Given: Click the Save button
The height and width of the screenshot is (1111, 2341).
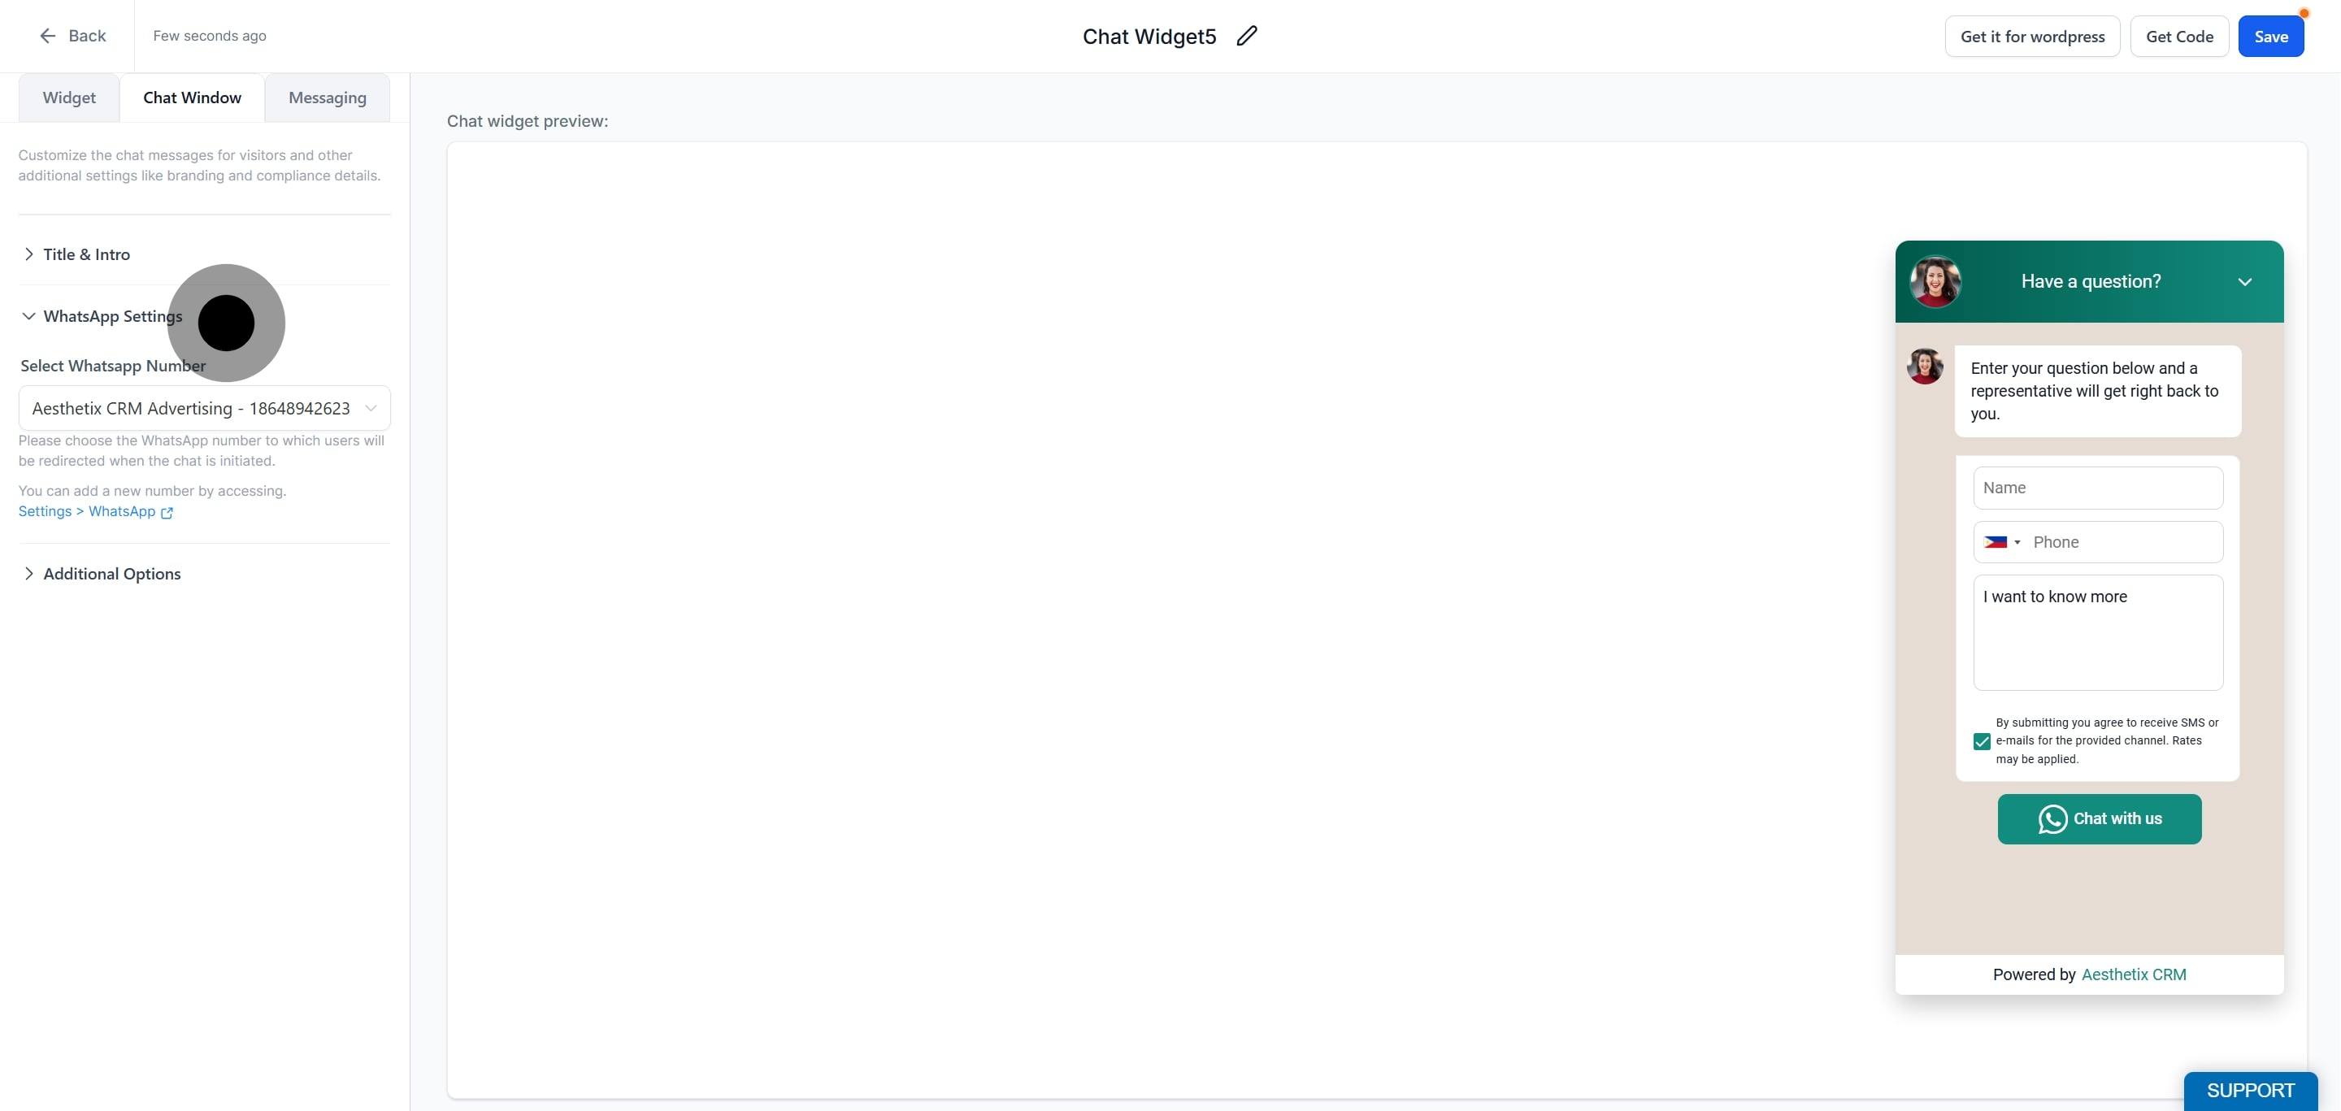Looking at the screenshot, I should (2270, 37).
